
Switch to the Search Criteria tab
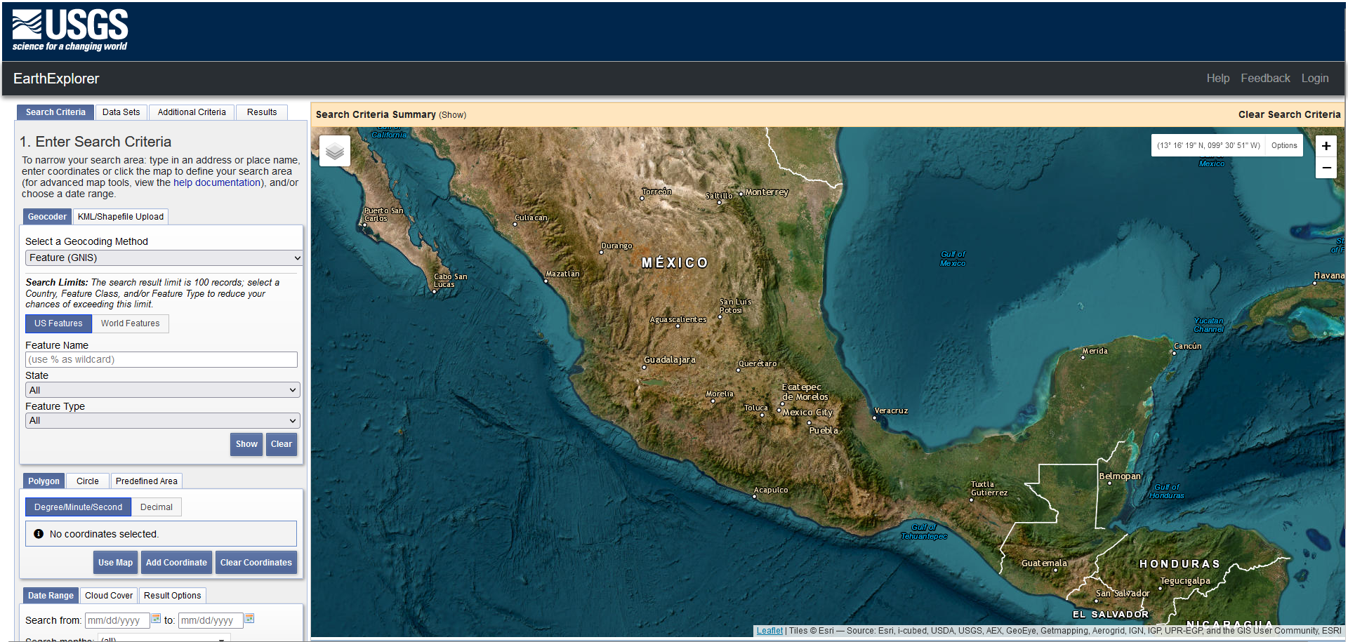55,112
